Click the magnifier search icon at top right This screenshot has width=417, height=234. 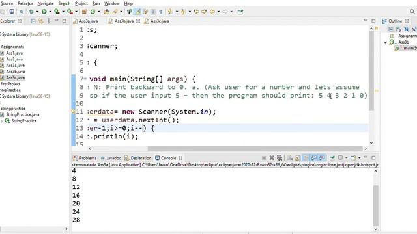412,12
